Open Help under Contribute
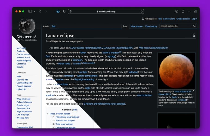Viewport: 210px width, 136px height. pos(18,76)
